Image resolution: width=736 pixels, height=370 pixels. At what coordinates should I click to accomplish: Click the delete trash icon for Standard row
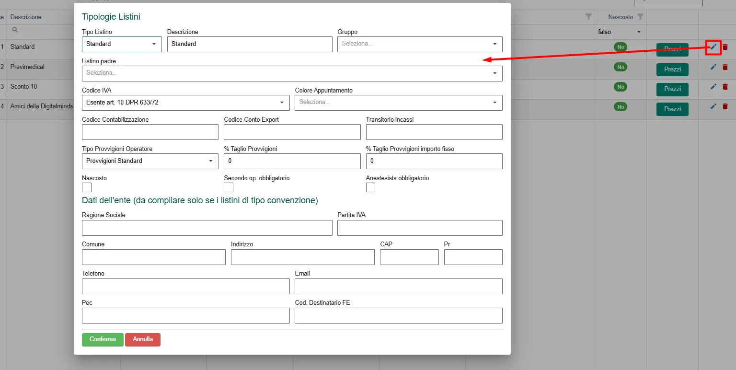coord(725,47)
